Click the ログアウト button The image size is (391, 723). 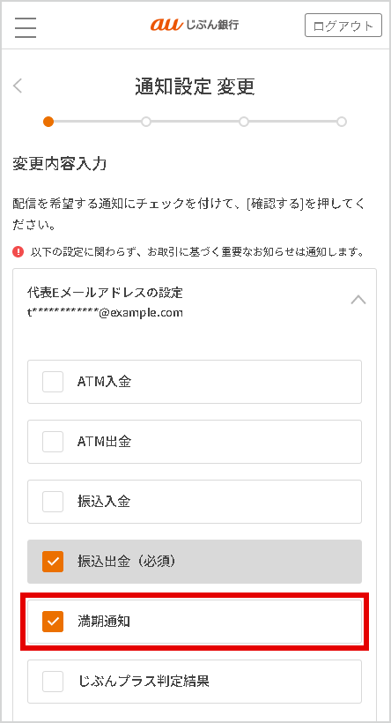pos(343,26)
